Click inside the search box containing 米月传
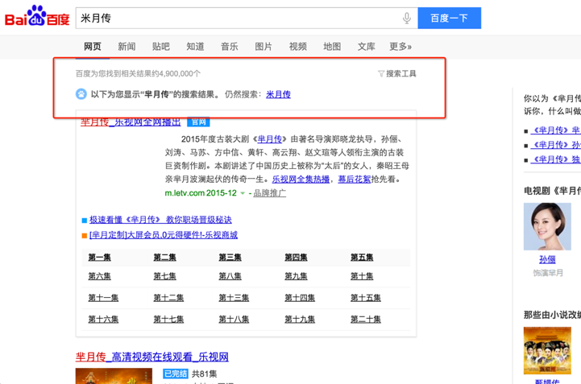Screen dimensions: 581x384 click(x=234, y=18)
